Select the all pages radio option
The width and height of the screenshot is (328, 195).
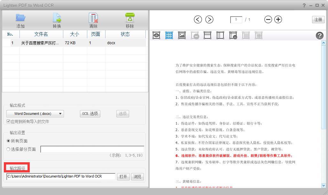[x=9, y=141]
